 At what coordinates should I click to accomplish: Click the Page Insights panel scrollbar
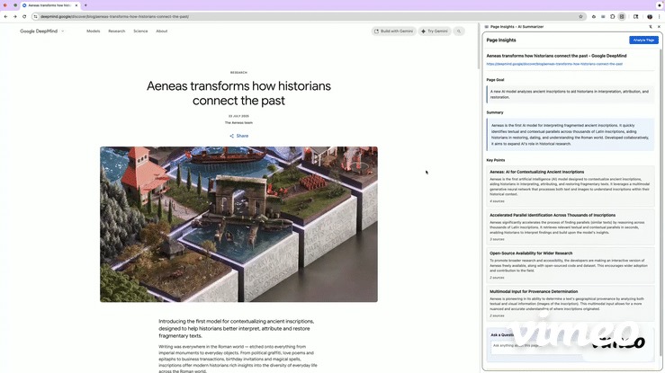click(x=661, y=203)
